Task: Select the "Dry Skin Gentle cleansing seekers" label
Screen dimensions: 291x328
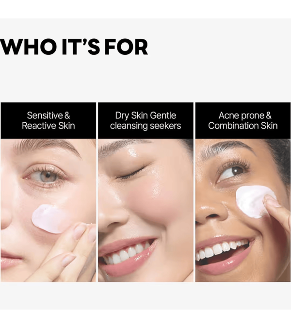Action: (x=145, y=120)
